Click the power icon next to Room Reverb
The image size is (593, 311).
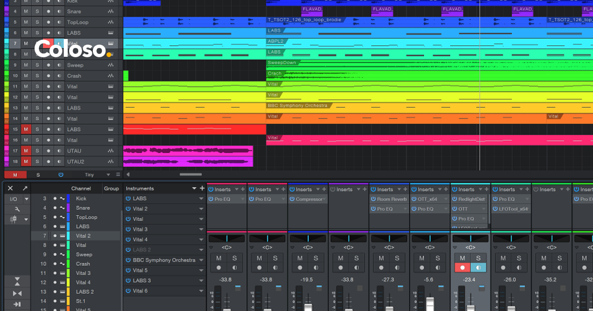pos(373,199)
